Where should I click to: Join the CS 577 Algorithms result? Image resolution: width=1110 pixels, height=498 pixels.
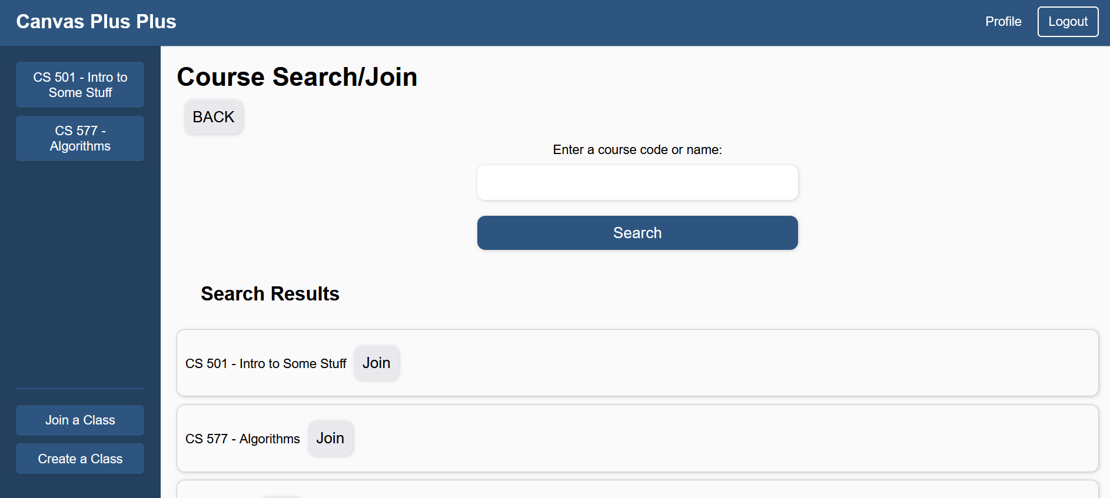330,438
